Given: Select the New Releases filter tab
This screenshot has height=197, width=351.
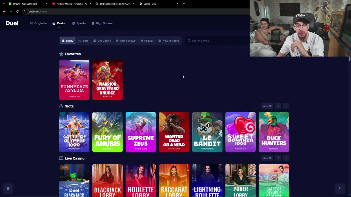Looking at the screenshot, I should tap(169, 41).
